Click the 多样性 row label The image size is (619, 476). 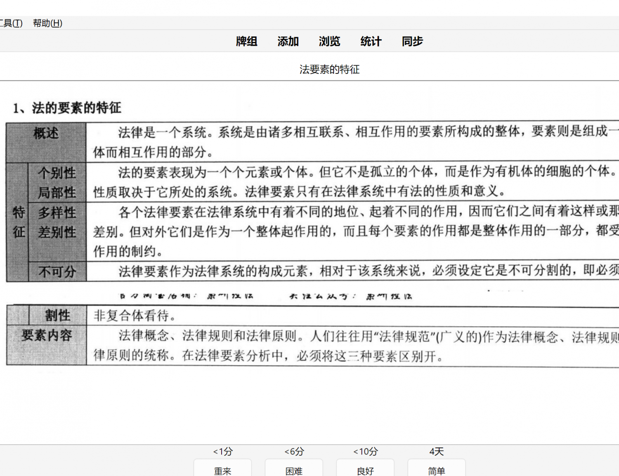(x=57, y=212)
